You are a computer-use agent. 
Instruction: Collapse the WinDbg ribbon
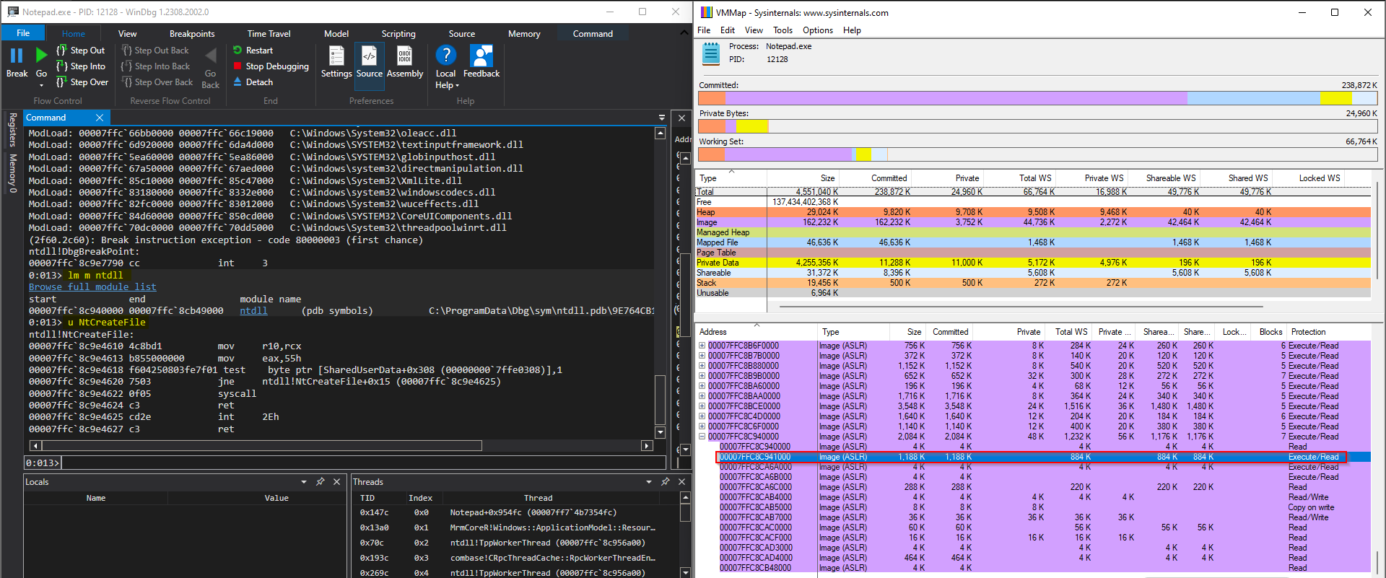point(684,33)
